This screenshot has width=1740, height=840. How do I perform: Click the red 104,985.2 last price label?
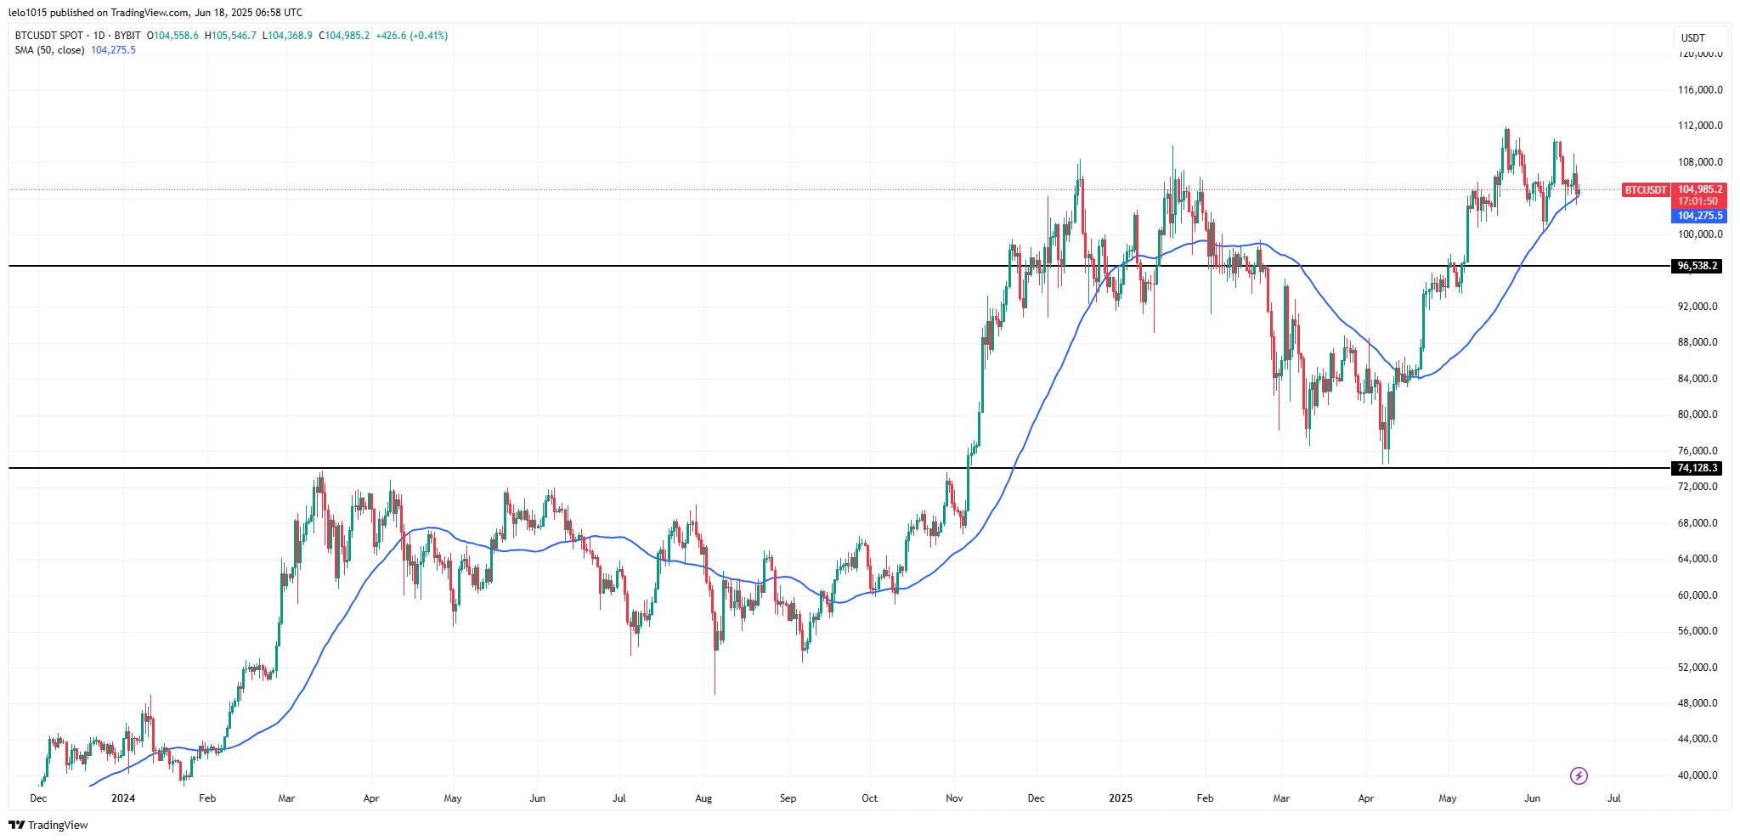1699,189
